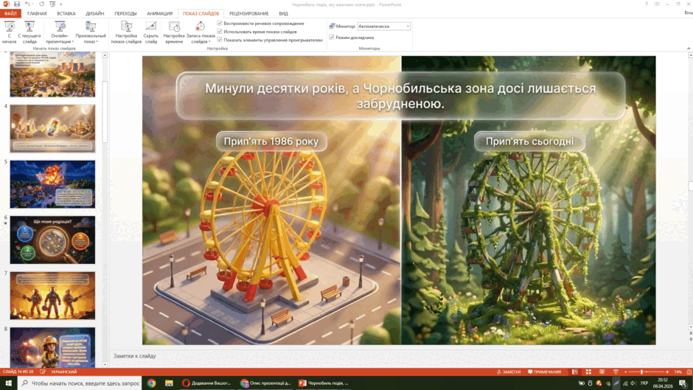Switch to ВИД tab
Image resolution: width=693 pixels, height=390 pixels.
pyautogui.click(x=283, y=13)
